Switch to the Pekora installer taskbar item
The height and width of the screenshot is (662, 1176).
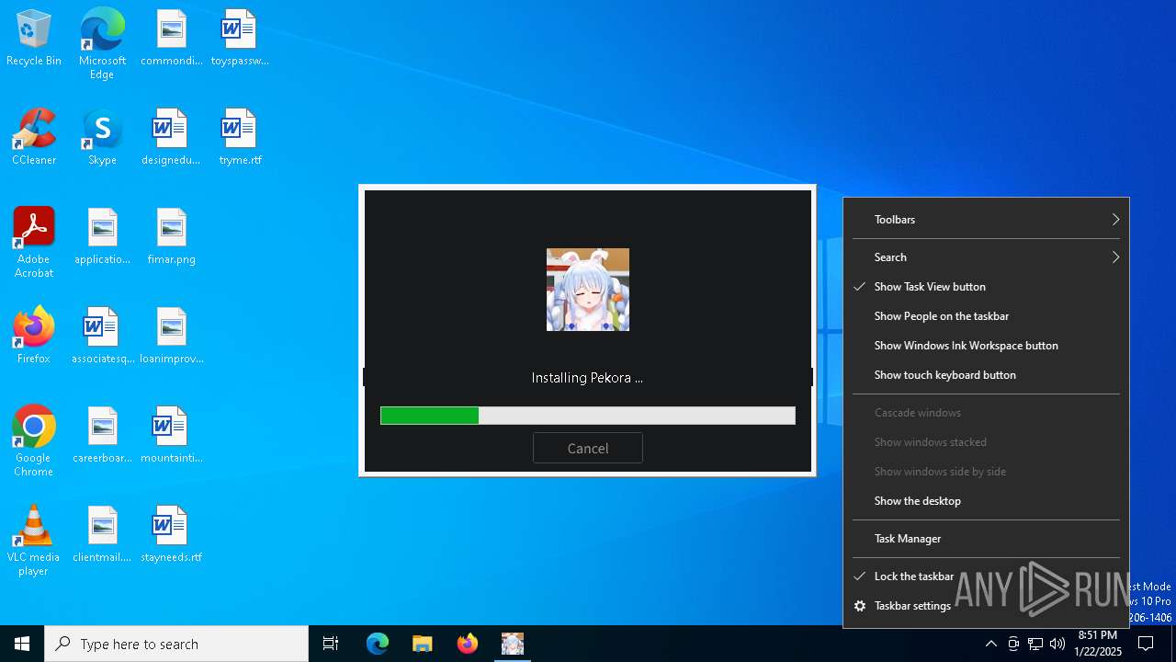pos(513,644)
